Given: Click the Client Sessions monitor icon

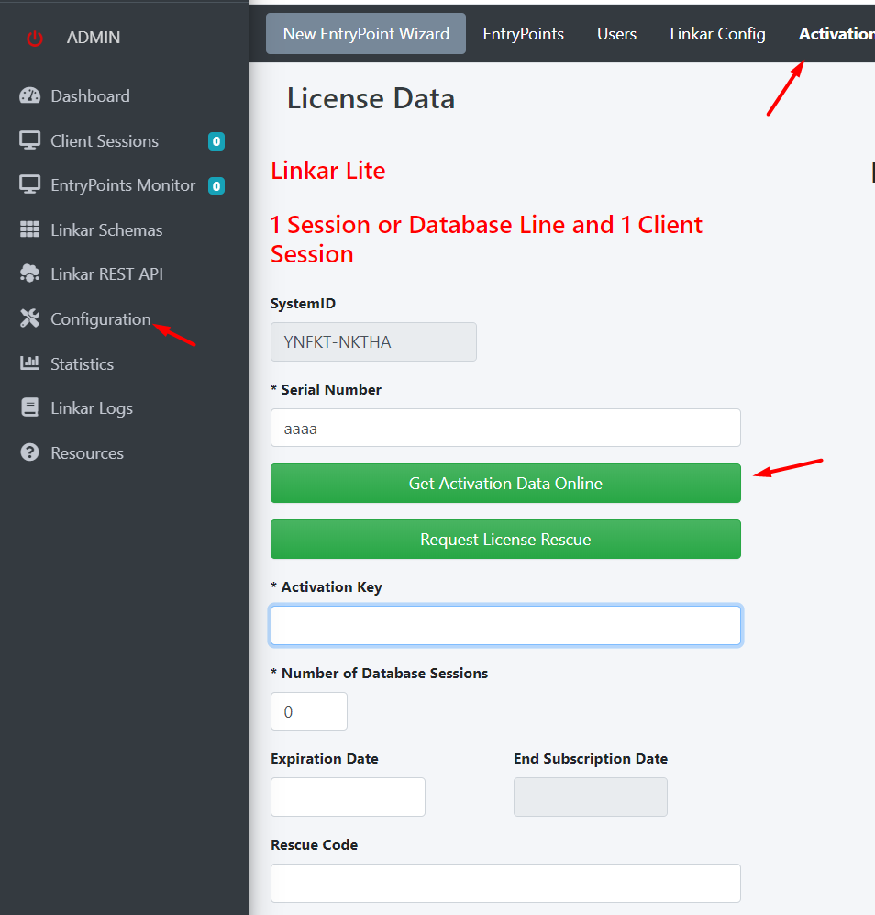Looking at the screenshot, I should [x=29, y=140].
